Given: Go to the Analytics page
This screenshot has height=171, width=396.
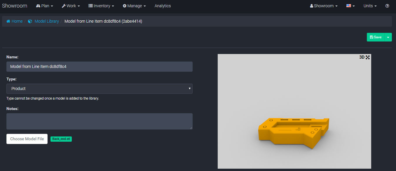Looking at the screenshot, I should [163, 6].
